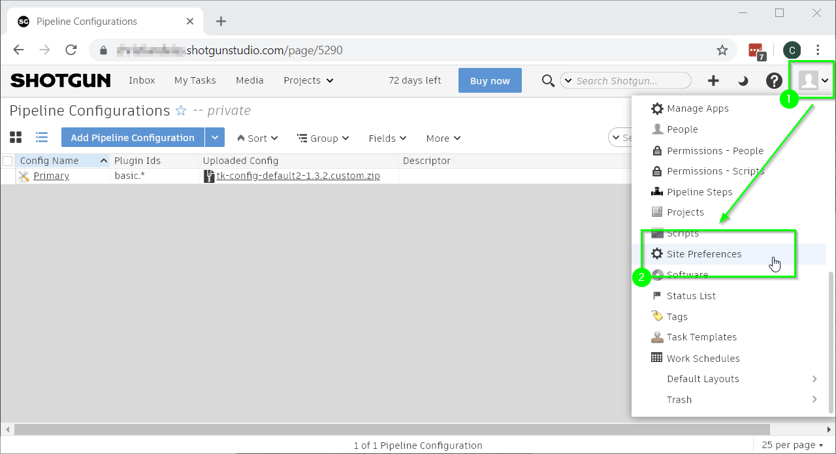Toggle the select-all checkbox in table header
This screenshot has width=836, height=454.
[x=7, y=160]
